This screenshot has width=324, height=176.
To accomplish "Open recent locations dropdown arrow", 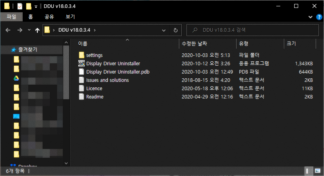I will coord(29,30).
